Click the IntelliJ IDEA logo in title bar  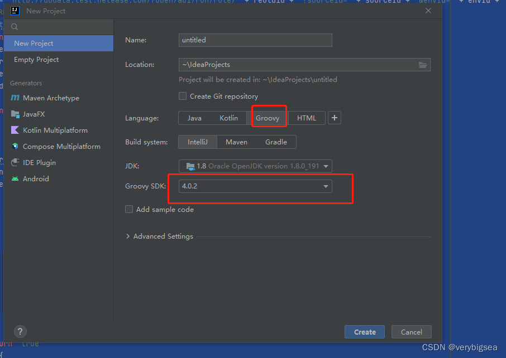coord(15,11)
